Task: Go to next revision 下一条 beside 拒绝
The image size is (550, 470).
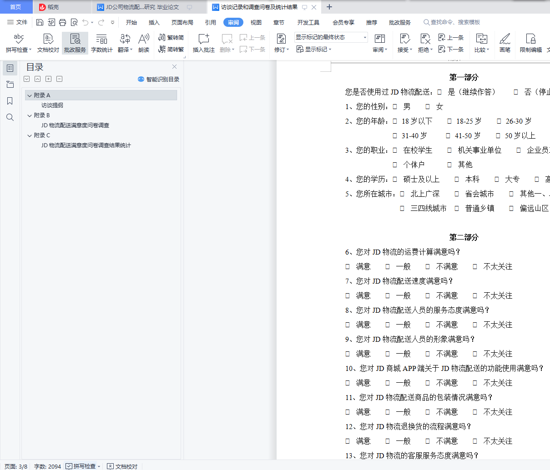Action: [x=451, y=49]
